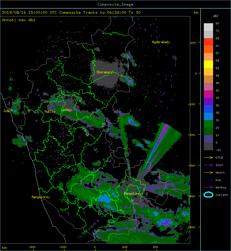The width and height of the screenshot is (231, 251).
Task: Click the -200 horizontal axis tick label
Action: click(32, 247)
